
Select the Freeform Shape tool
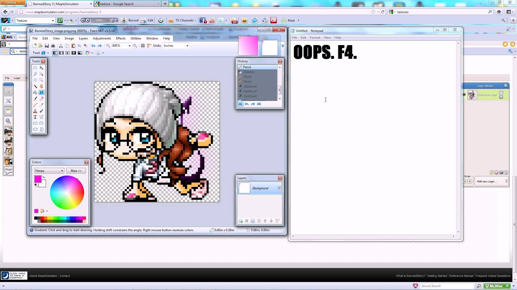coord(41,129)
